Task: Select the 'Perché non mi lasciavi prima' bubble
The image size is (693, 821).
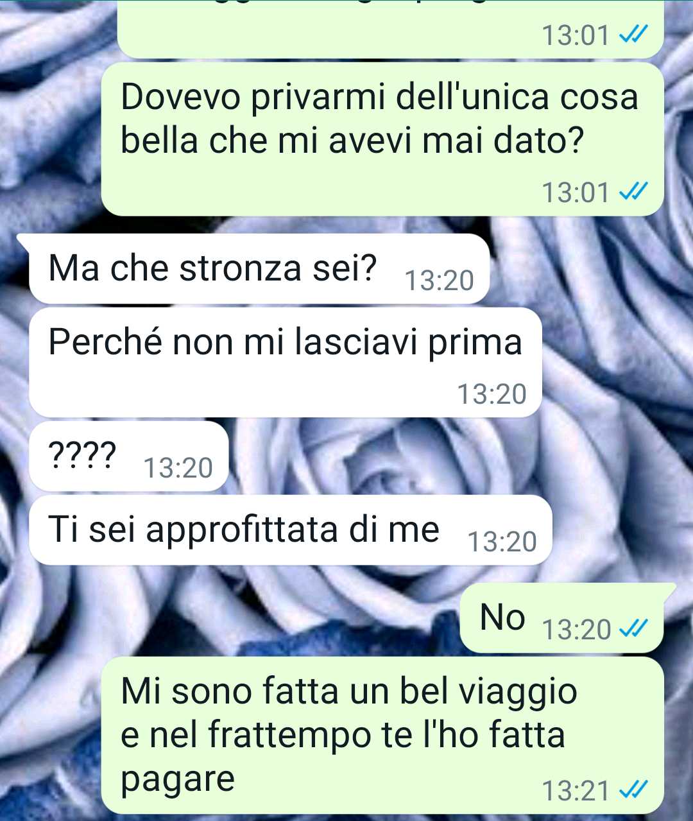Action: 286,363
